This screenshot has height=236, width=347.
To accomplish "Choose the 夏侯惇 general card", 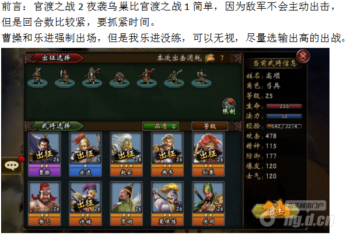I will click(x=167, y=203).
